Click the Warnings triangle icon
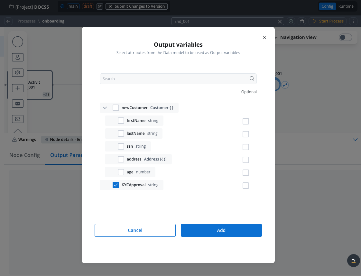 [x=14, y=140]
